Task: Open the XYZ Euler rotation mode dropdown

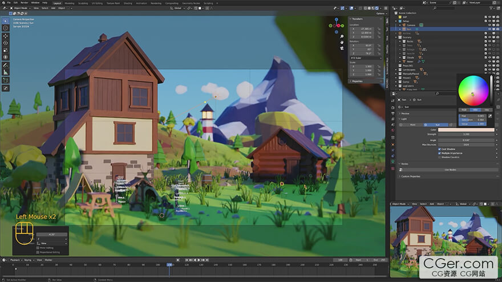Action: (365, 59)
